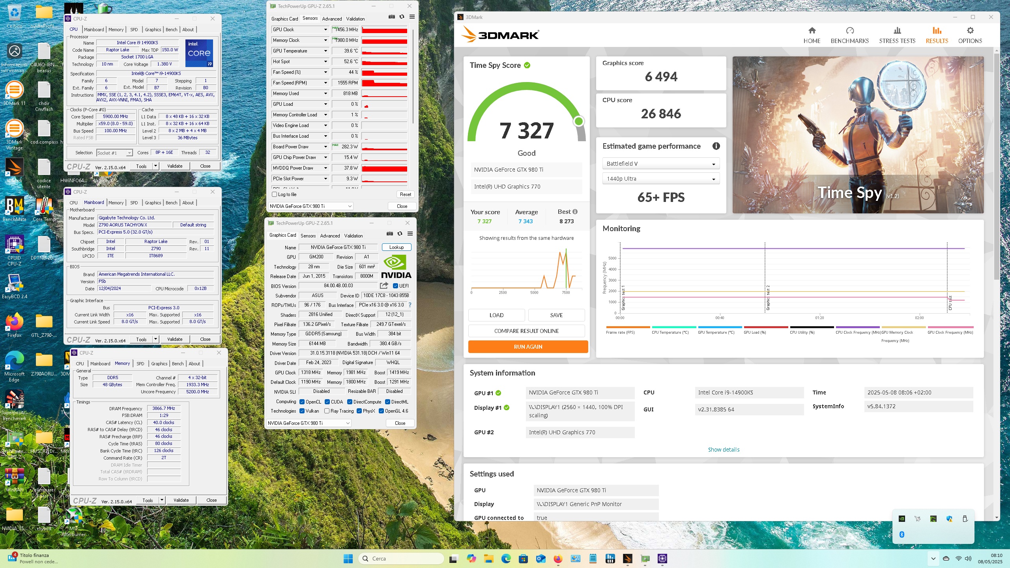This screenshot has width=1010, height=568.
Task: Click the SAVE button in 3DMark
Action: [x=556, y=315]
